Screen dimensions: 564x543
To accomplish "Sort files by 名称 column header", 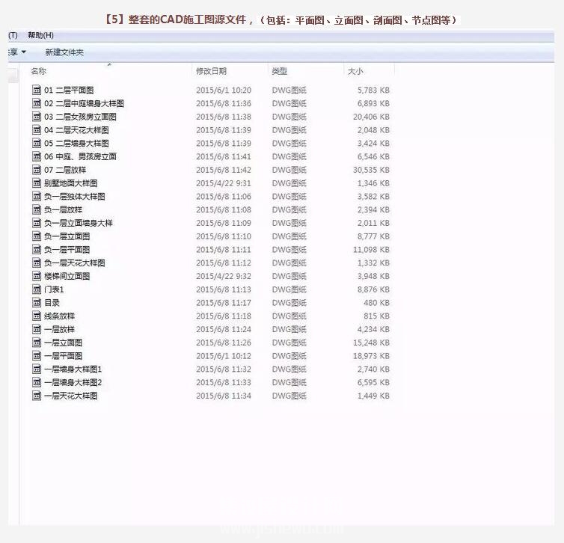I will coord(38,71).
